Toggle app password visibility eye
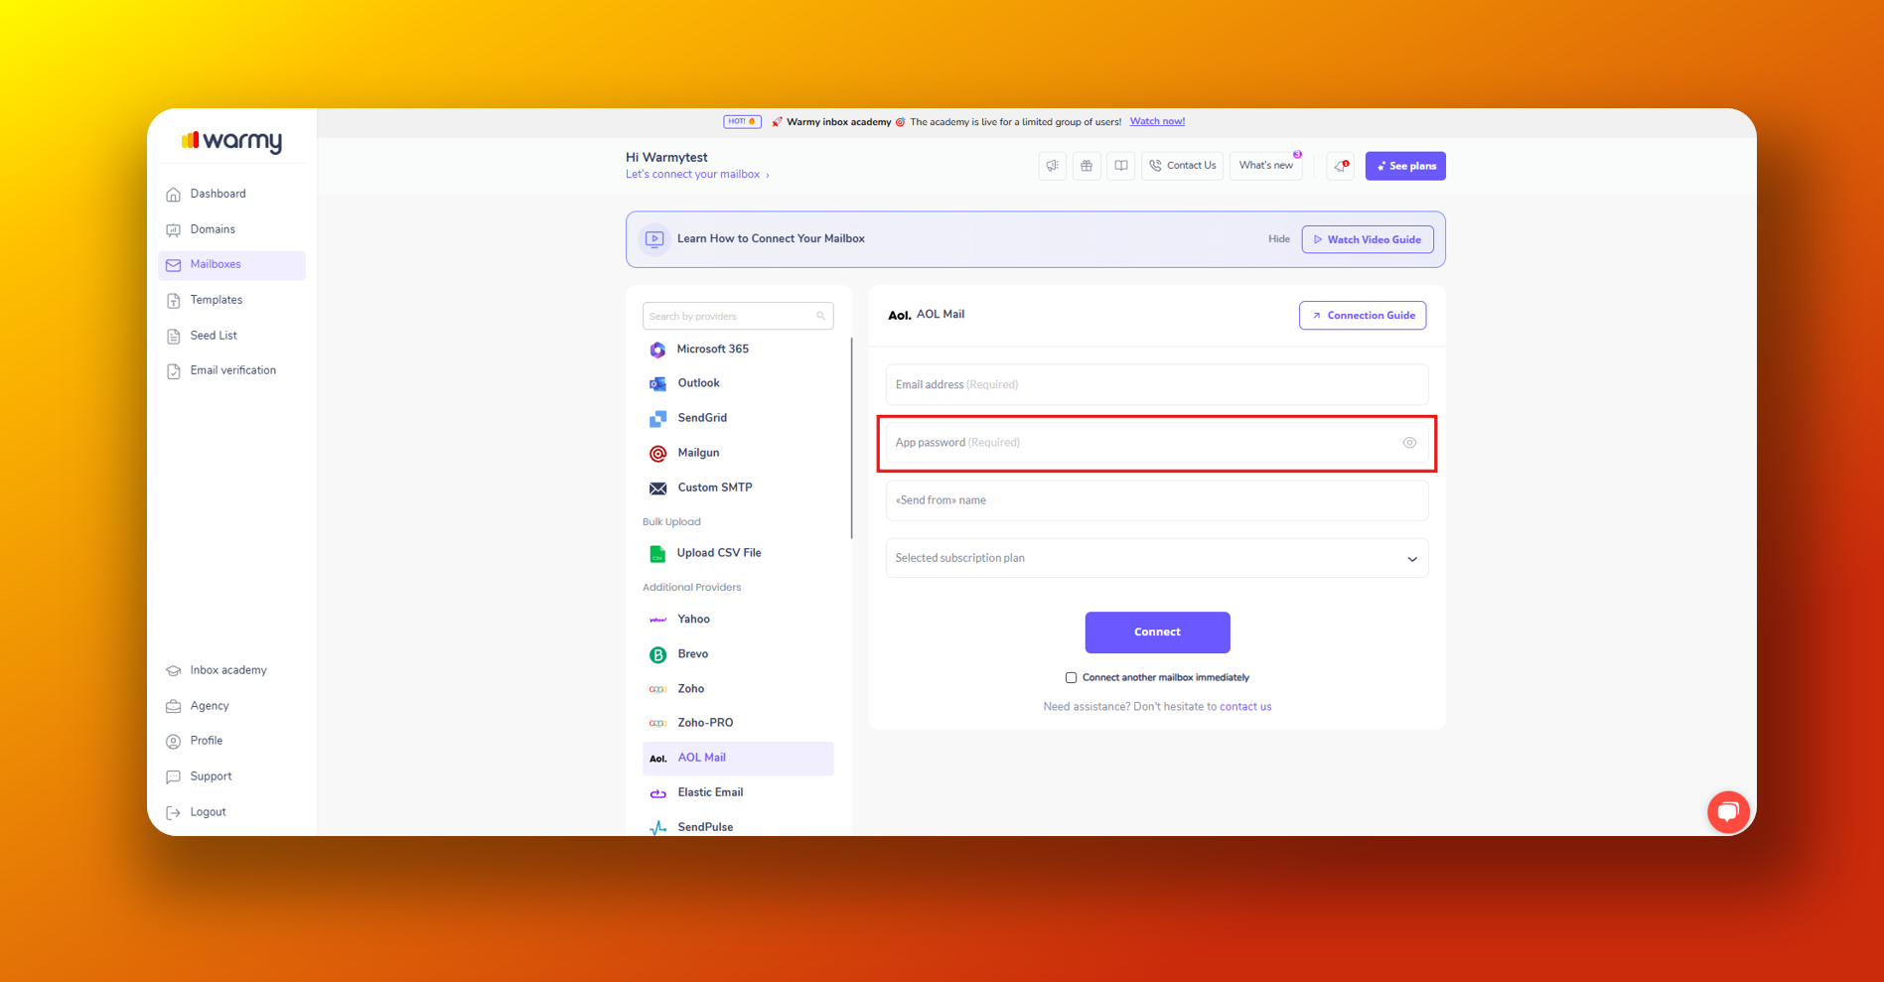1884x982 pixels. [1409, 443]
